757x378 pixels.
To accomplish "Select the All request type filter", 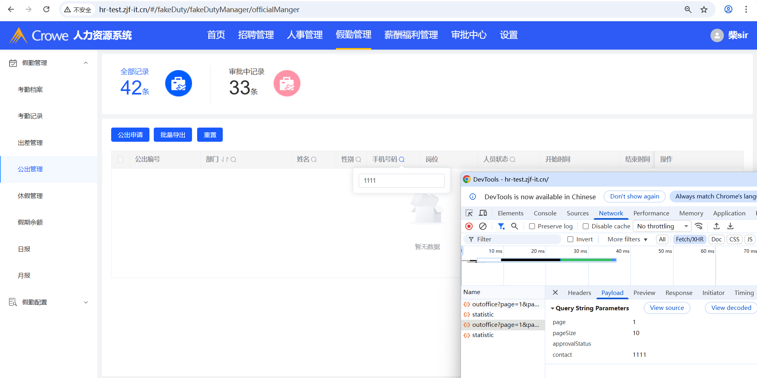I will pos(662,239).
